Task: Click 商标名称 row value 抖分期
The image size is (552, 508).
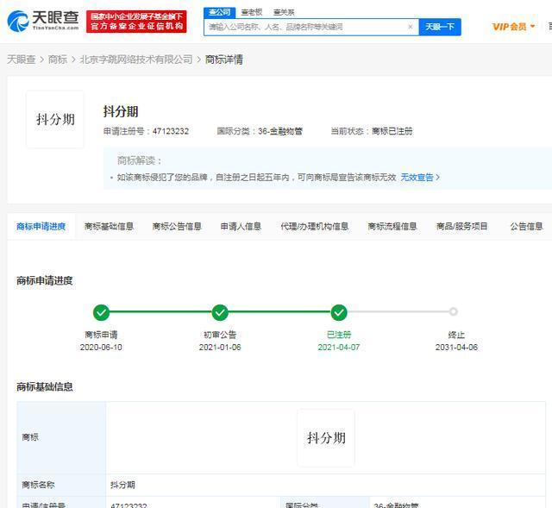Action: [122, 485]
